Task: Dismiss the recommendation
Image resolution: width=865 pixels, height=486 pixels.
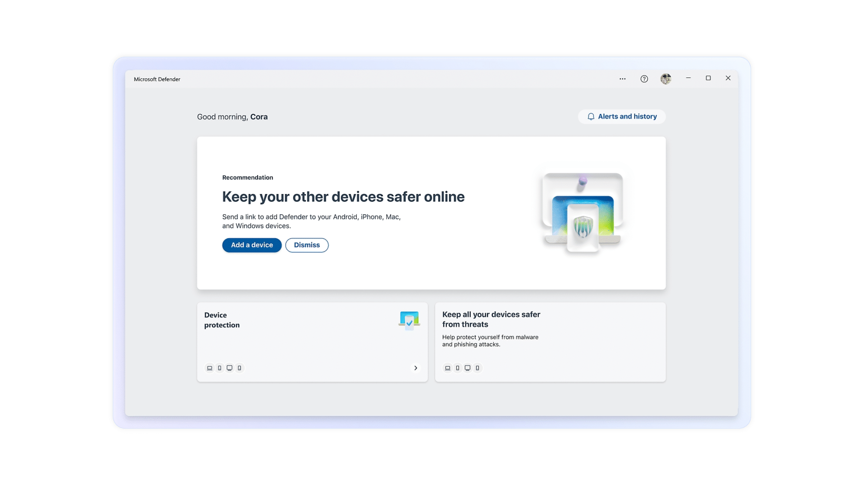Action: point(307,245)
